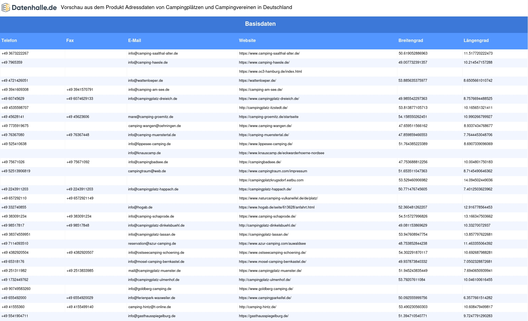Select latitude value 54.158550262451
This screenshot has height=321, width=528.
(x=413, y=117)
